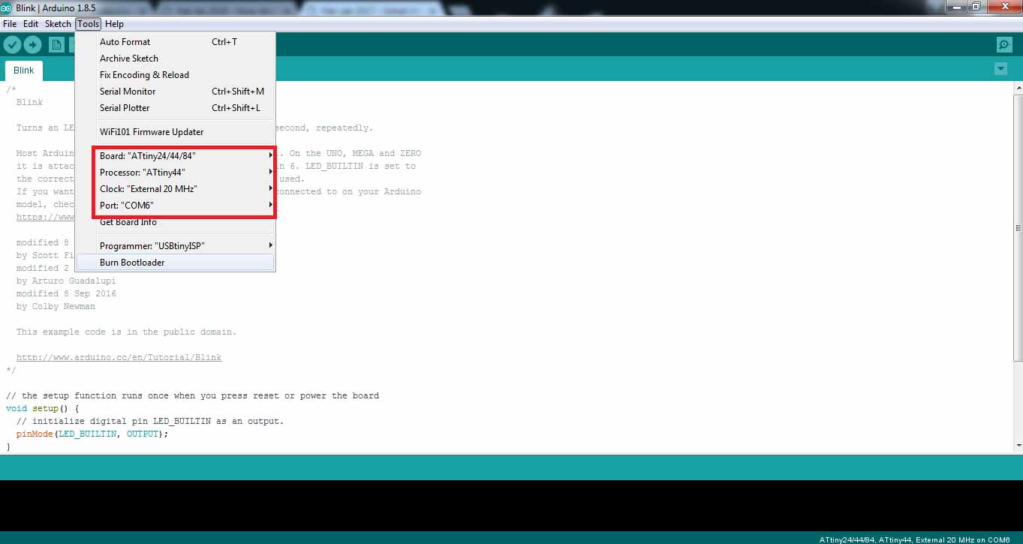Close the Arduino window
This screenshot has width=1023, height=544.
tap(1003, 6)
